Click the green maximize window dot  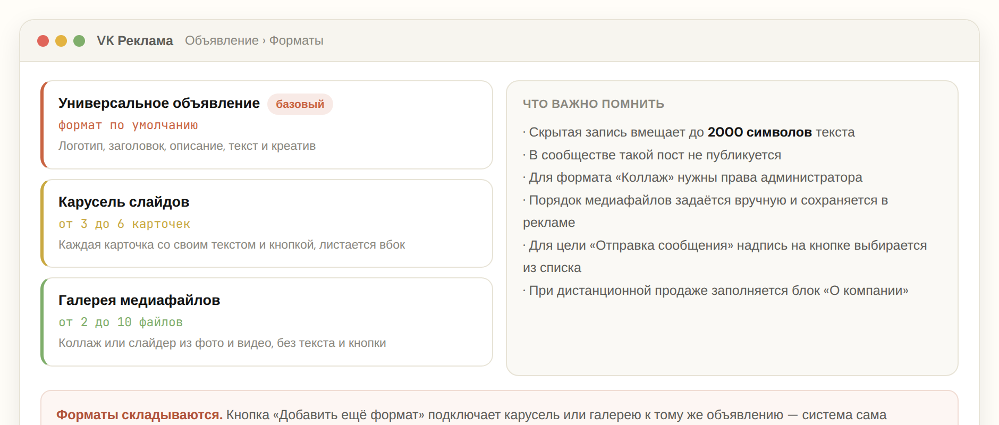point(79,41)
